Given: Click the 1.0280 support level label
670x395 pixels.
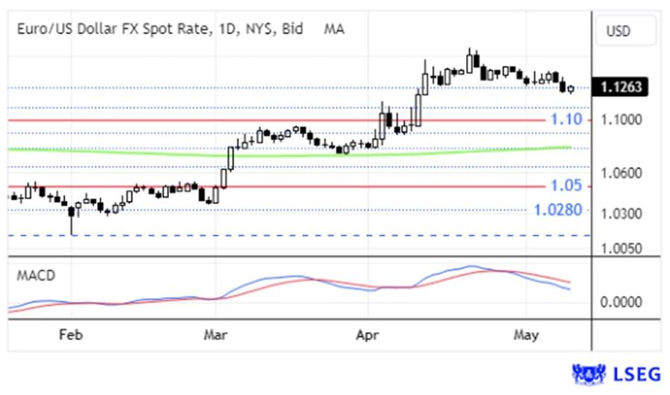Looking at the screenshot, I should coord(558,210).
